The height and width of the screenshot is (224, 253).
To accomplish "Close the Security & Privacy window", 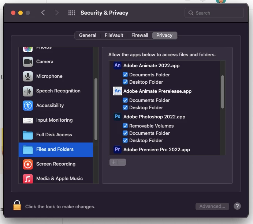I will coord(13,13).
